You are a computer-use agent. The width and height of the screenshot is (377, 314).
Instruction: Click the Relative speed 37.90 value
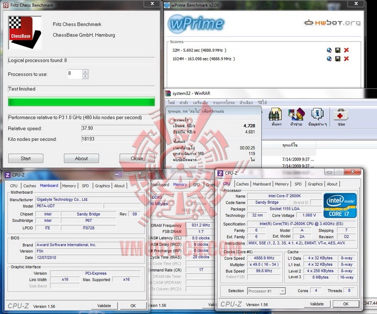[x=118, y=128]
